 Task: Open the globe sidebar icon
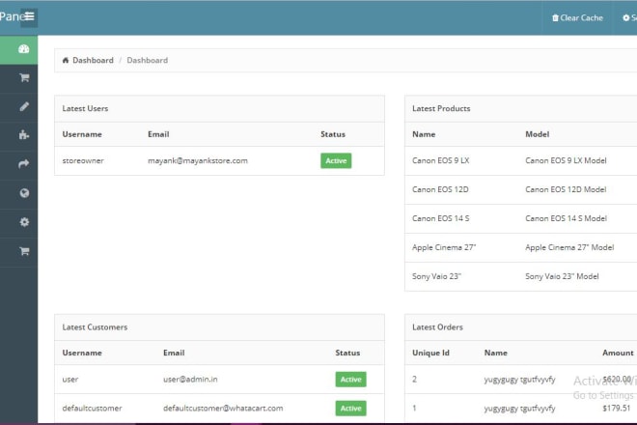(x=24, y=193)
